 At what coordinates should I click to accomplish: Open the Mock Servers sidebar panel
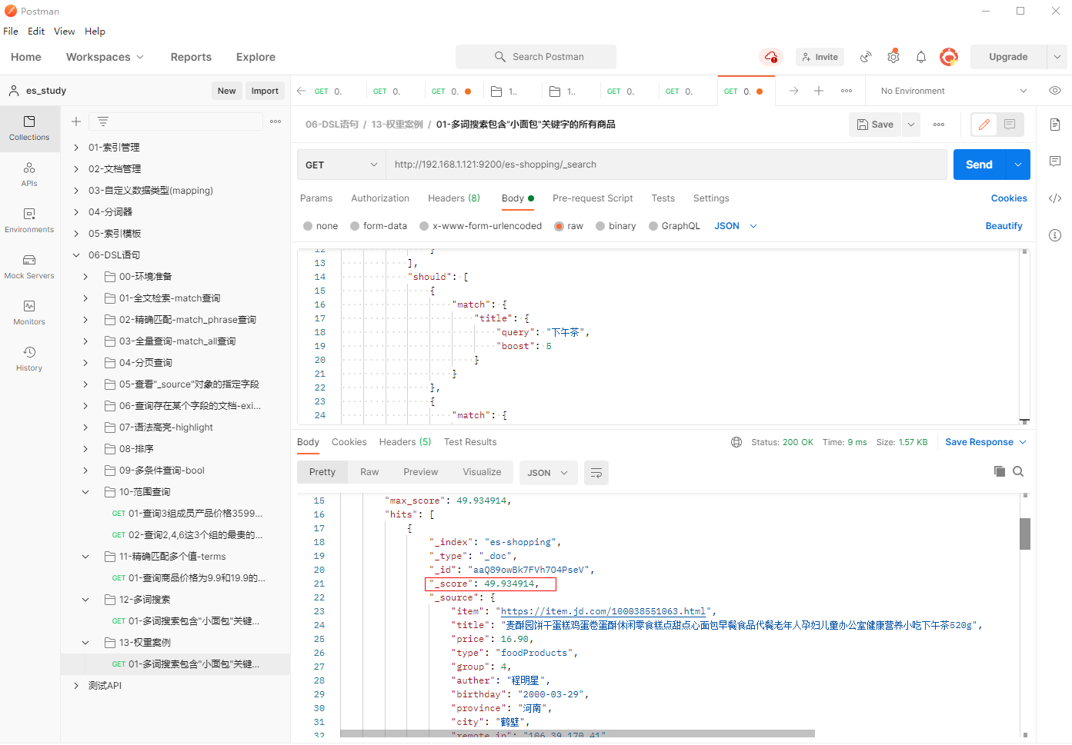tap(29, 266)
